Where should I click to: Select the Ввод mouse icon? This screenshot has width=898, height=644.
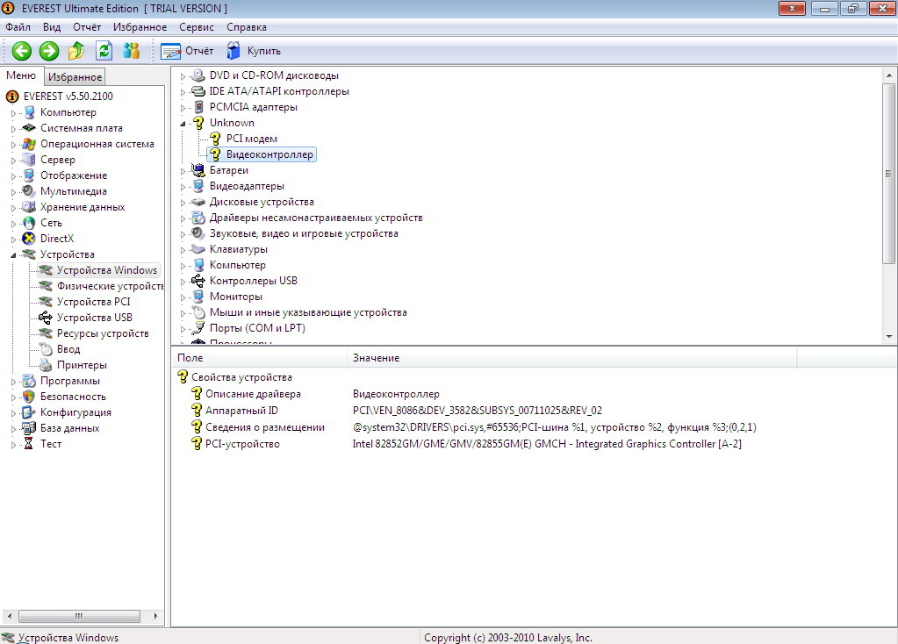coord(46,349)
